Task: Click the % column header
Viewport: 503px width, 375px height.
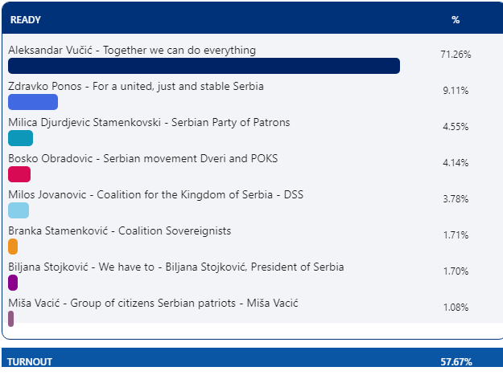Action: tap(456, 19)
